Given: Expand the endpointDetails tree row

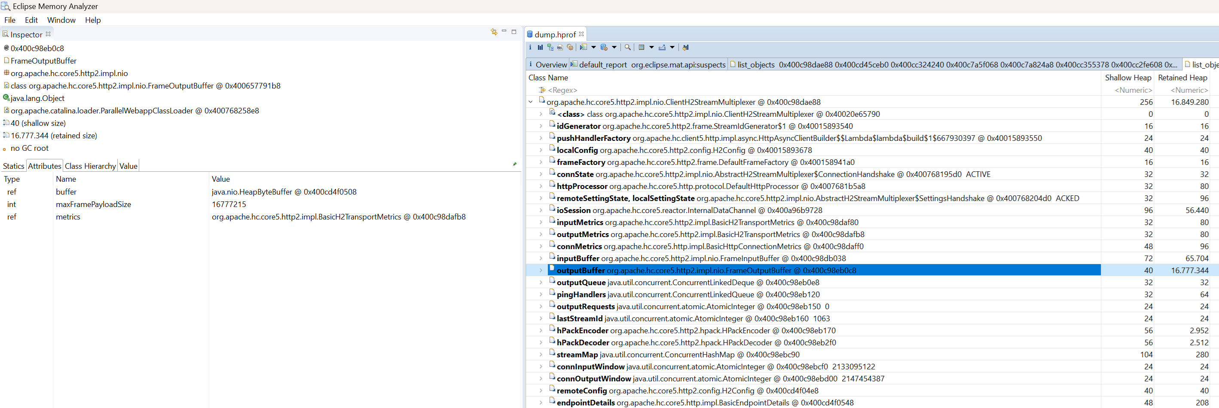Looking at the screenshot, I should coord(541,403).
